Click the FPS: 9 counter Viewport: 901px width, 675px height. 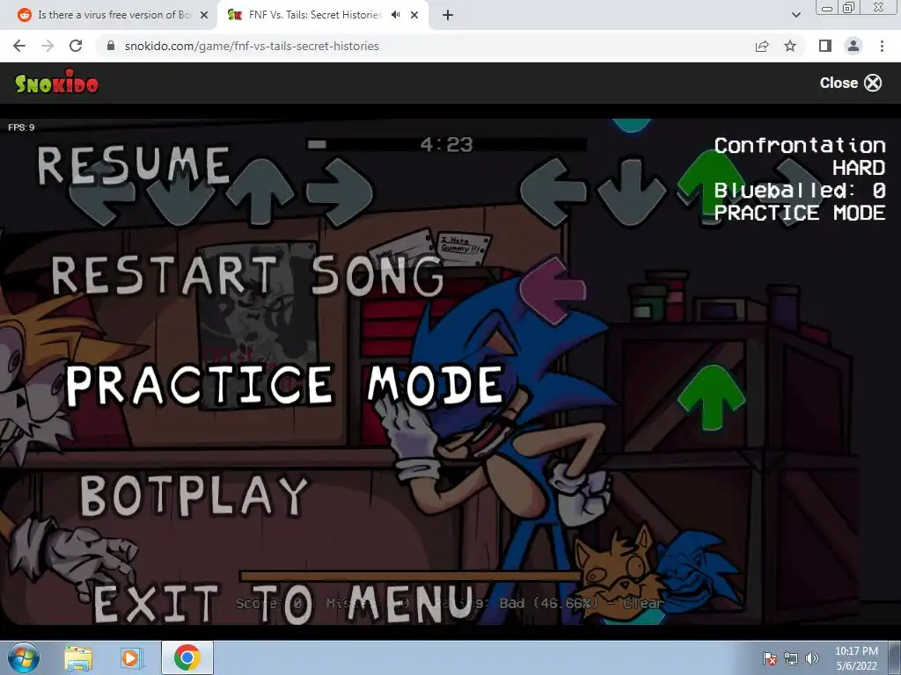coord(21,127)
